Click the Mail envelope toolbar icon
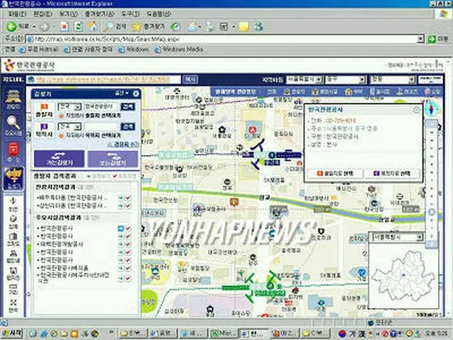453x340 pixels. [193, 27]
